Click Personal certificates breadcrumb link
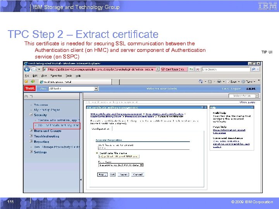This screenshot has height=209, width=279. tap(139, 116)
